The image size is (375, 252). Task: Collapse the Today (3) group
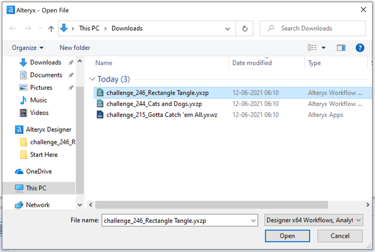pos(92,79)
